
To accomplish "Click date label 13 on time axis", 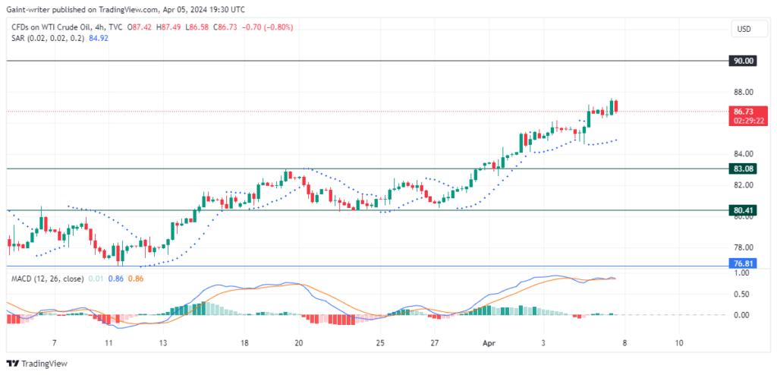I will click(x=164, y=343).
